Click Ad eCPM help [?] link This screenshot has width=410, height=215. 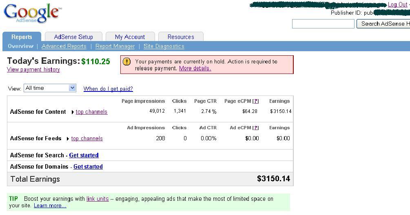click(256, 128)
